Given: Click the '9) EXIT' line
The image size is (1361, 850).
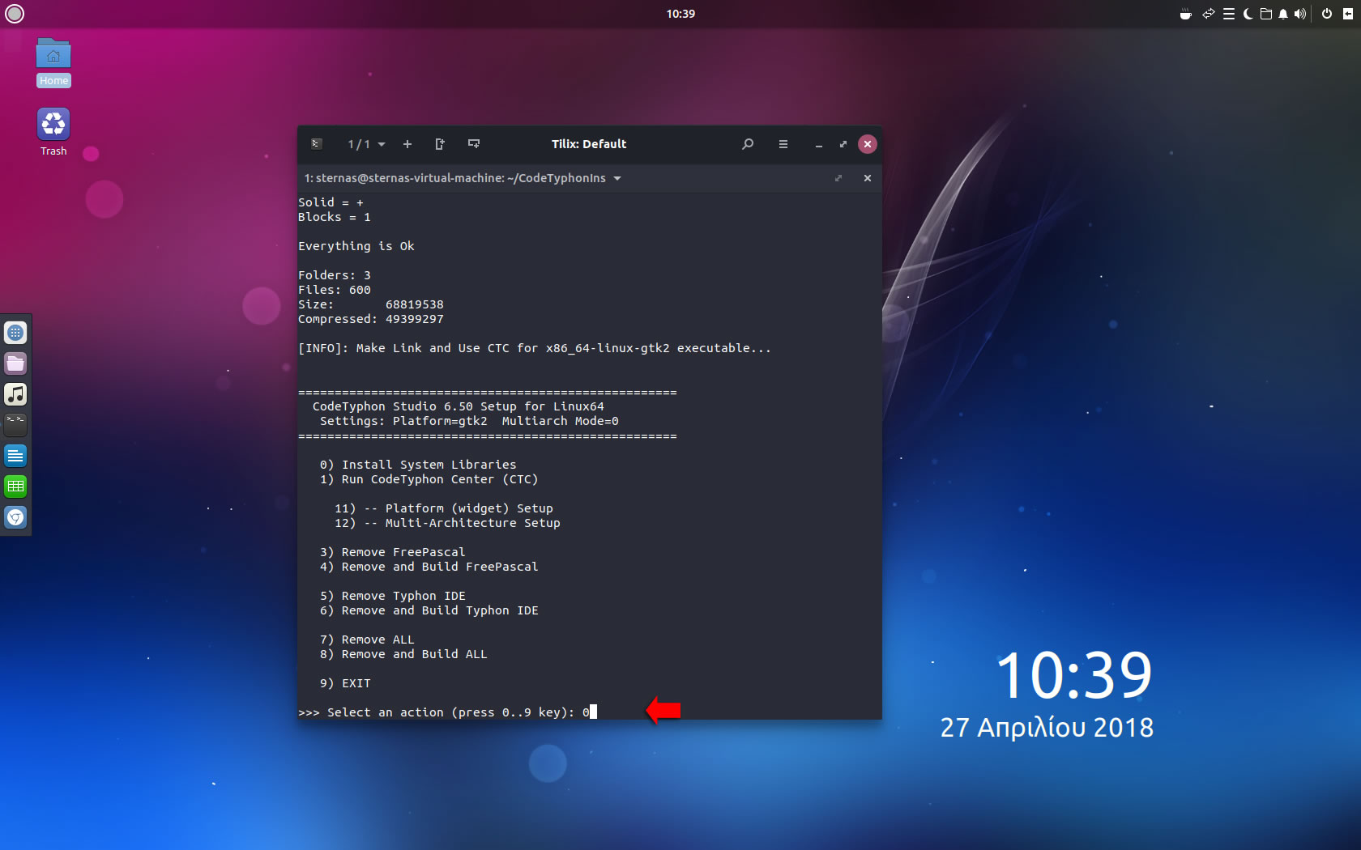Looking at the screenshot, I should point(345,683).
